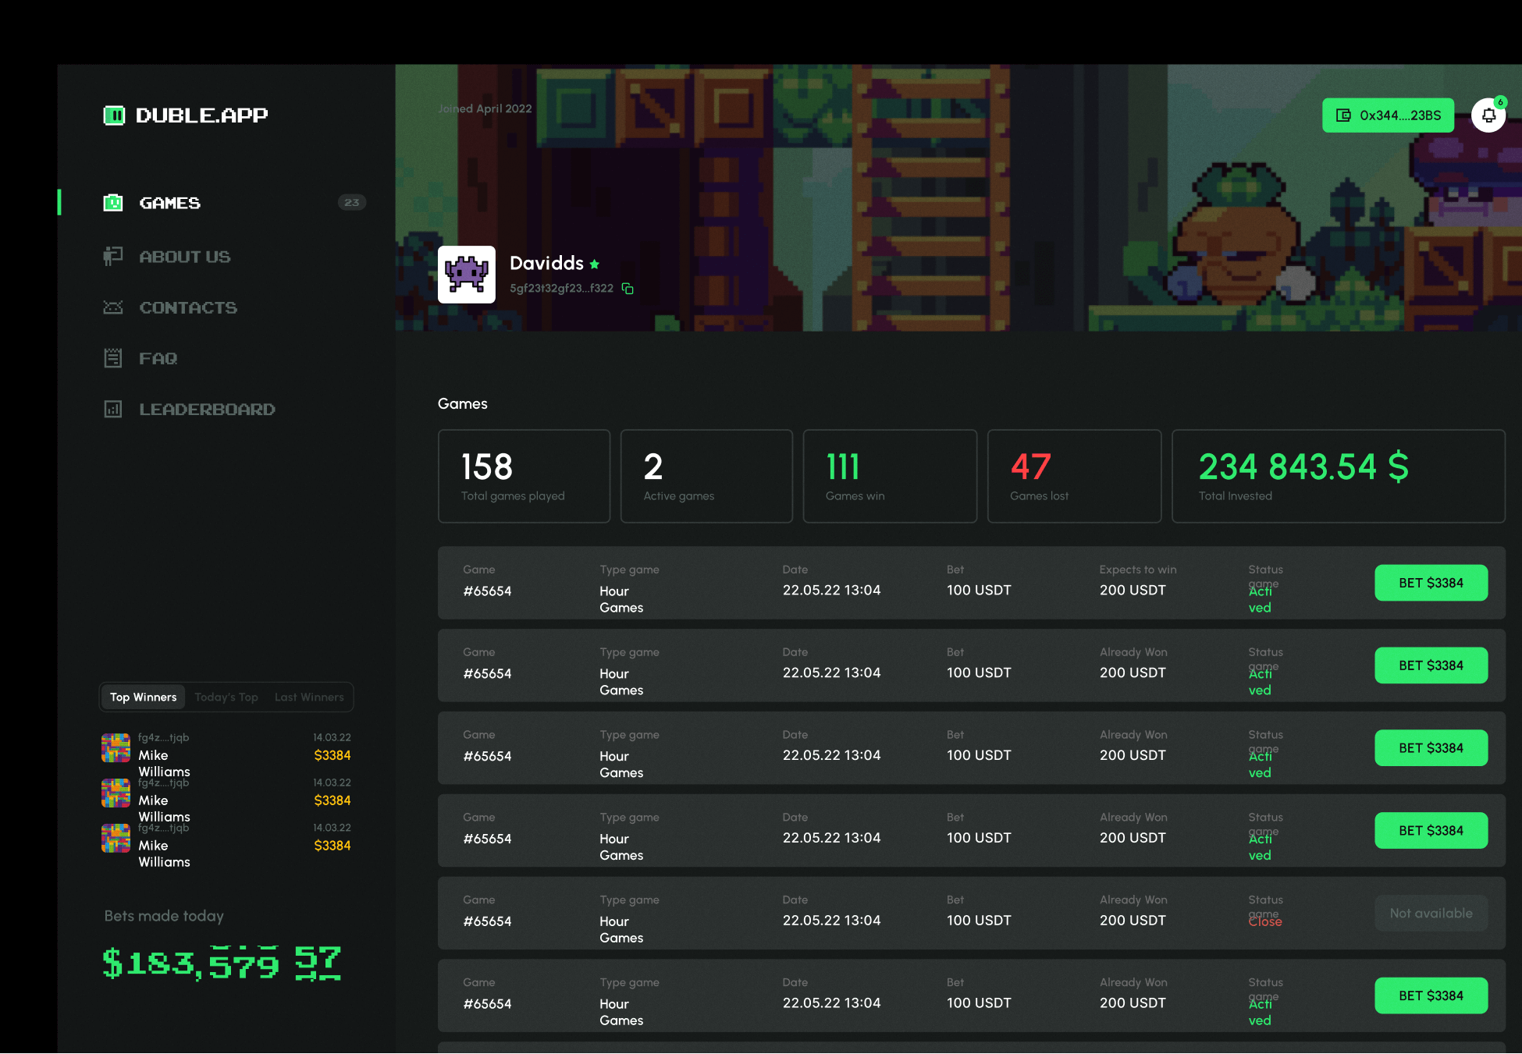Click the About Us sidebar icon
The image size is (1522, 1054).
[113, 257]
